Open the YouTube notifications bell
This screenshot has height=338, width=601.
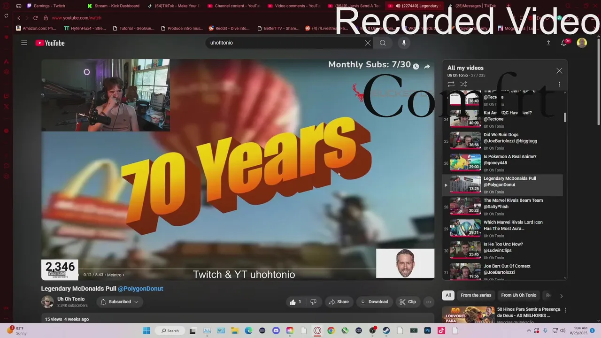pos(564,43)
